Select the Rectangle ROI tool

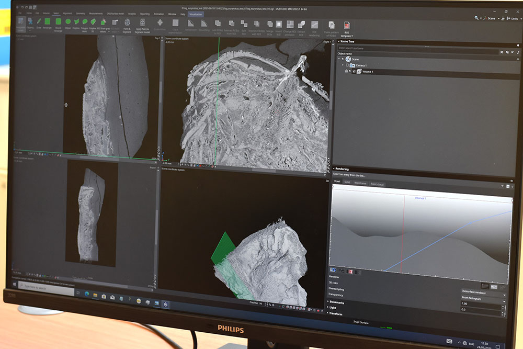pos(47,22)
